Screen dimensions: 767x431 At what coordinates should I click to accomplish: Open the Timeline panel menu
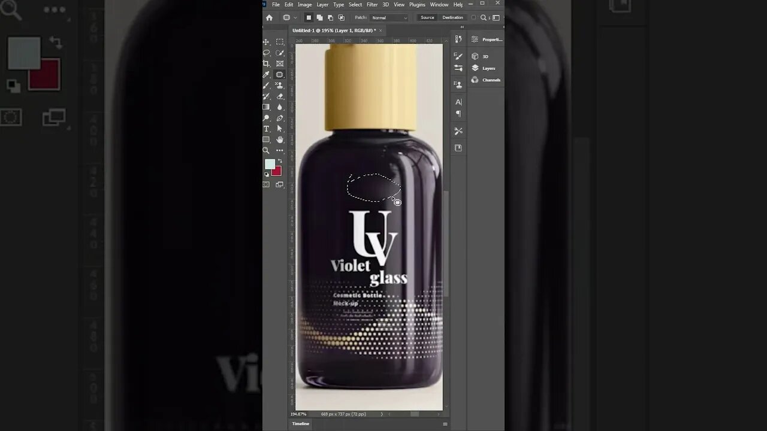pos(445,424)
